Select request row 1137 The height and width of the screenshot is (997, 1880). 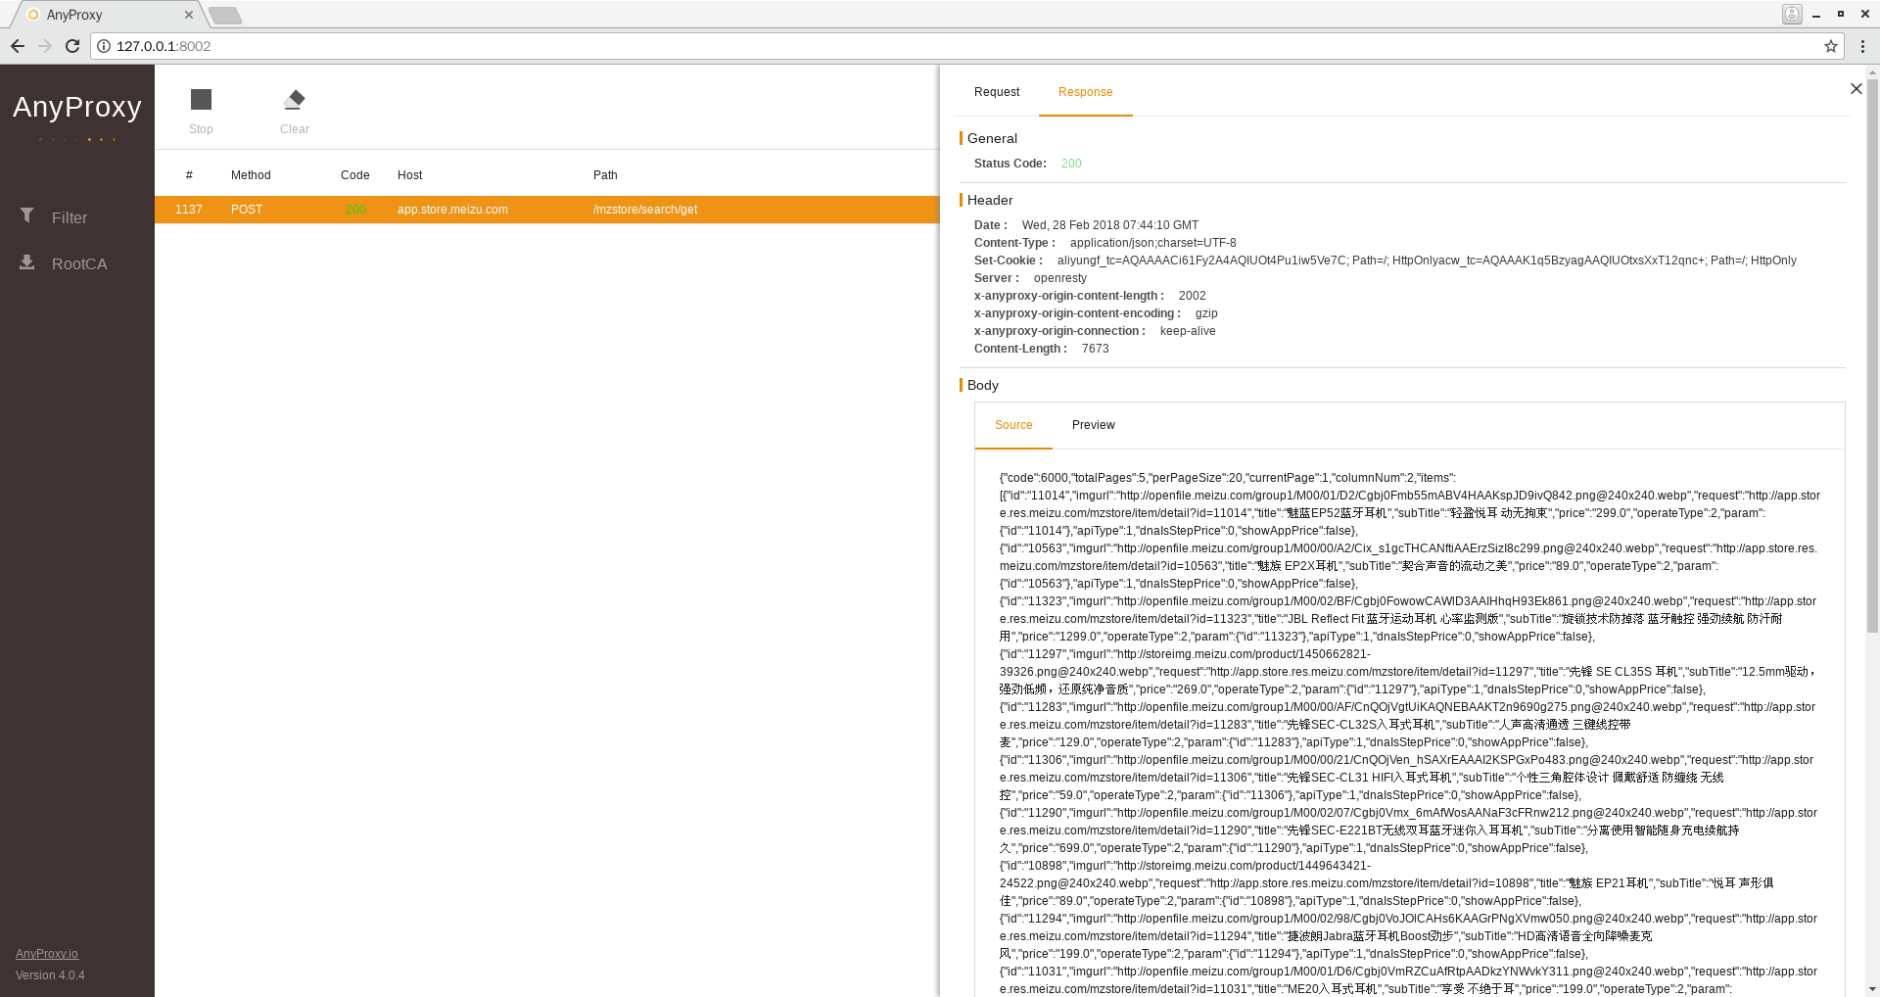tap(546, 210)
